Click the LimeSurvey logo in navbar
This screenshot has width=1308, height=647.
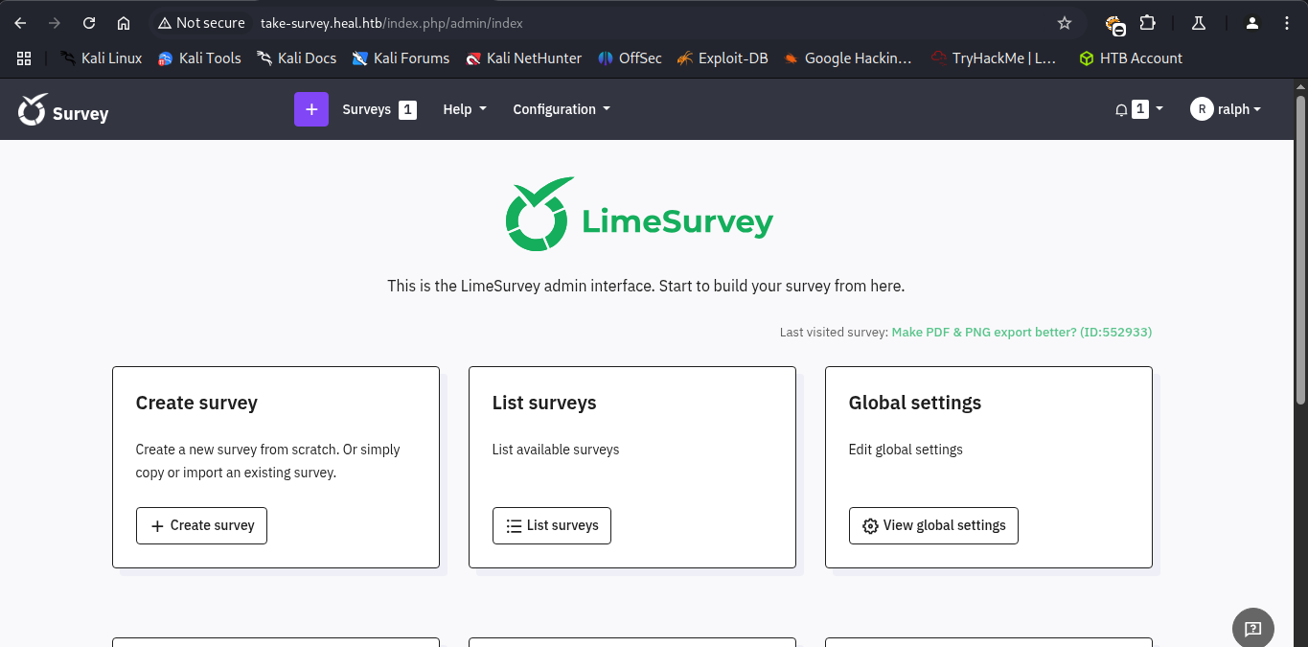point(63,111)
